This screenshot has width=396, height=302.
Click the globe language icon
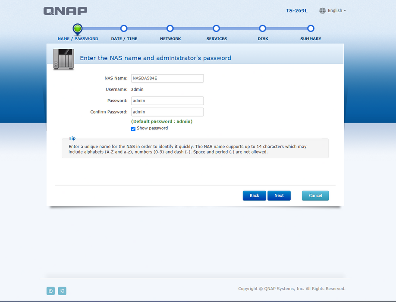click(x=322, y=11)
